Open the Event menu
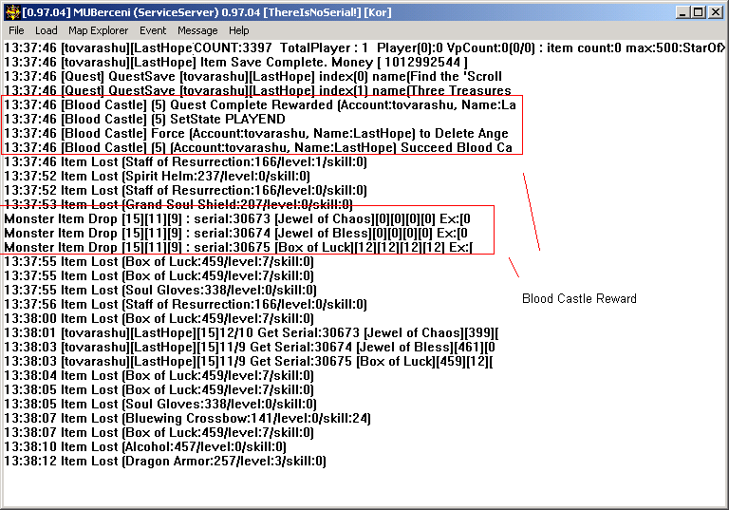 click(x=153, y=31)
